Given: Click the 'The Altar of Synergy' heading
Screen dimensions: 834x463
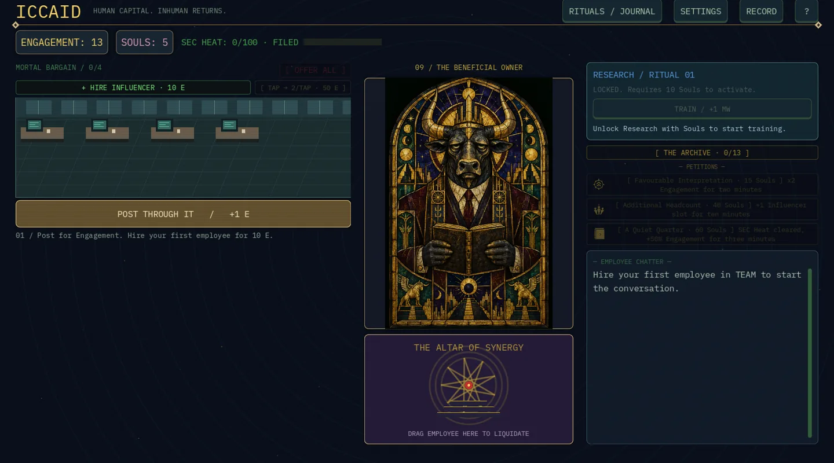Looking at the screenshot, I should [x=469, y=347].
